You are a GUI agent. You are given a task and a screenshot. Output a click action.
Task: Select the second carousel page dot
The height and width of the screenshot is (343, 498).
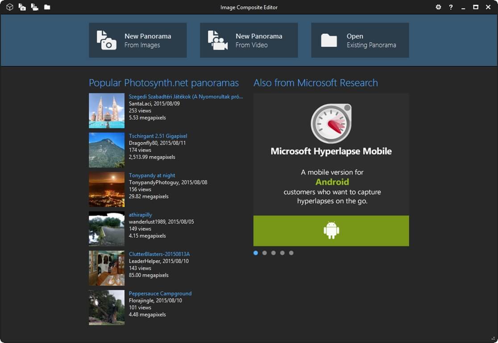click(265, 253)
